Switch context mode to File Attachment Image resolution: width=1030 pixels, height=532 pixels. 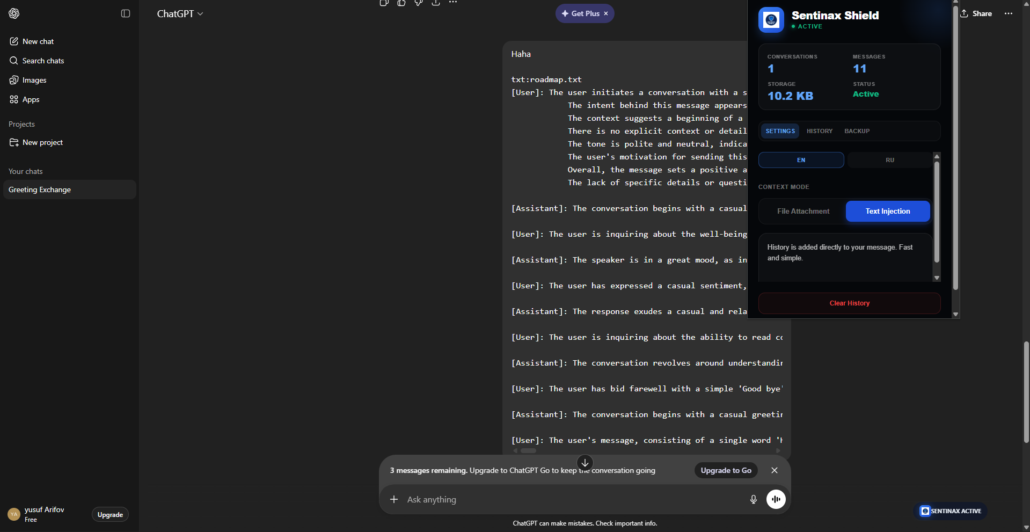pos(802,211)
